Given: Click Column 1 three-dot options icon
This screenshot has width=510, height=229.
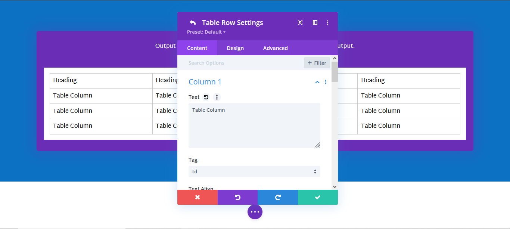Looking at the screenshot, I should click(326, 82).
